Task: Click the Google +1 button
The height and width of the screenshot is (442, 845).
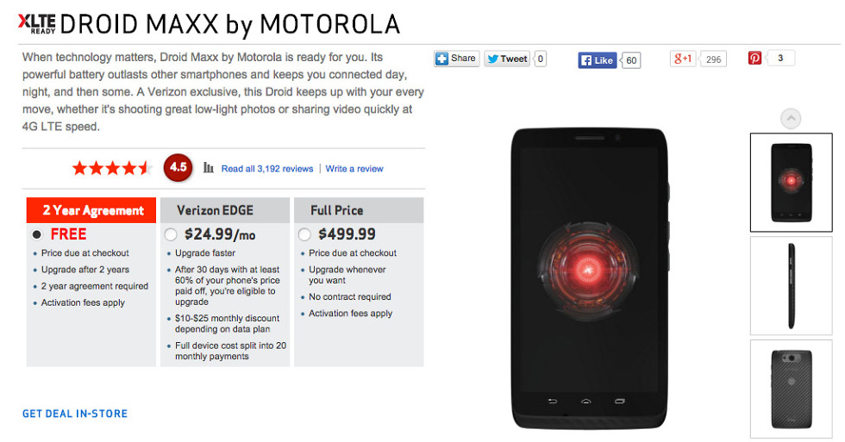Action: pyautogui.click(x=683, y=59)
